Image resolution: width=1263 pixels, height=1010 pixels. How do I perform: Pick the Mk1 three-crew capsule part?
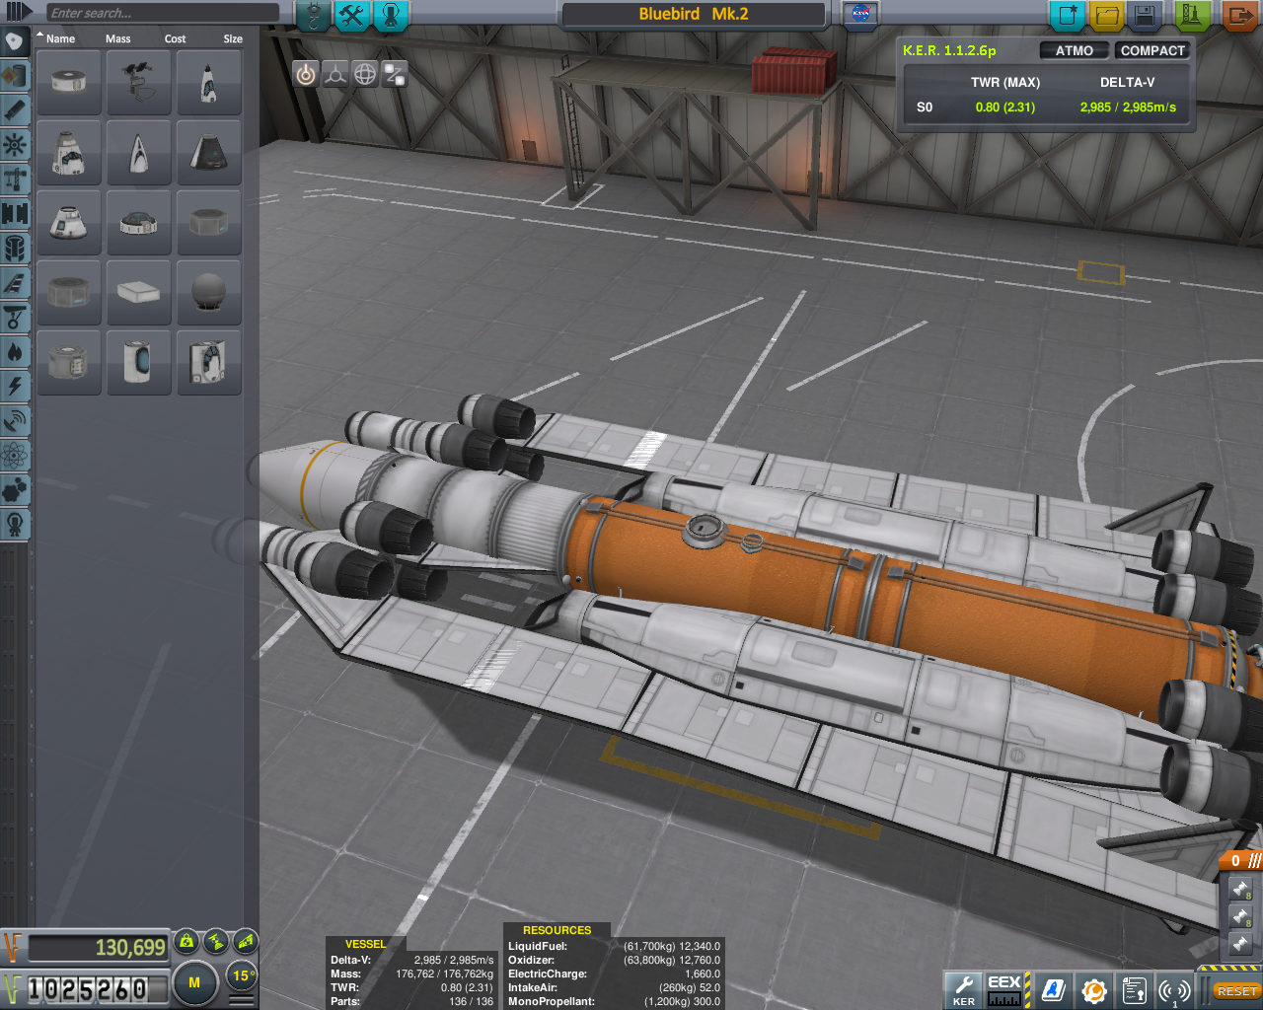69,222
